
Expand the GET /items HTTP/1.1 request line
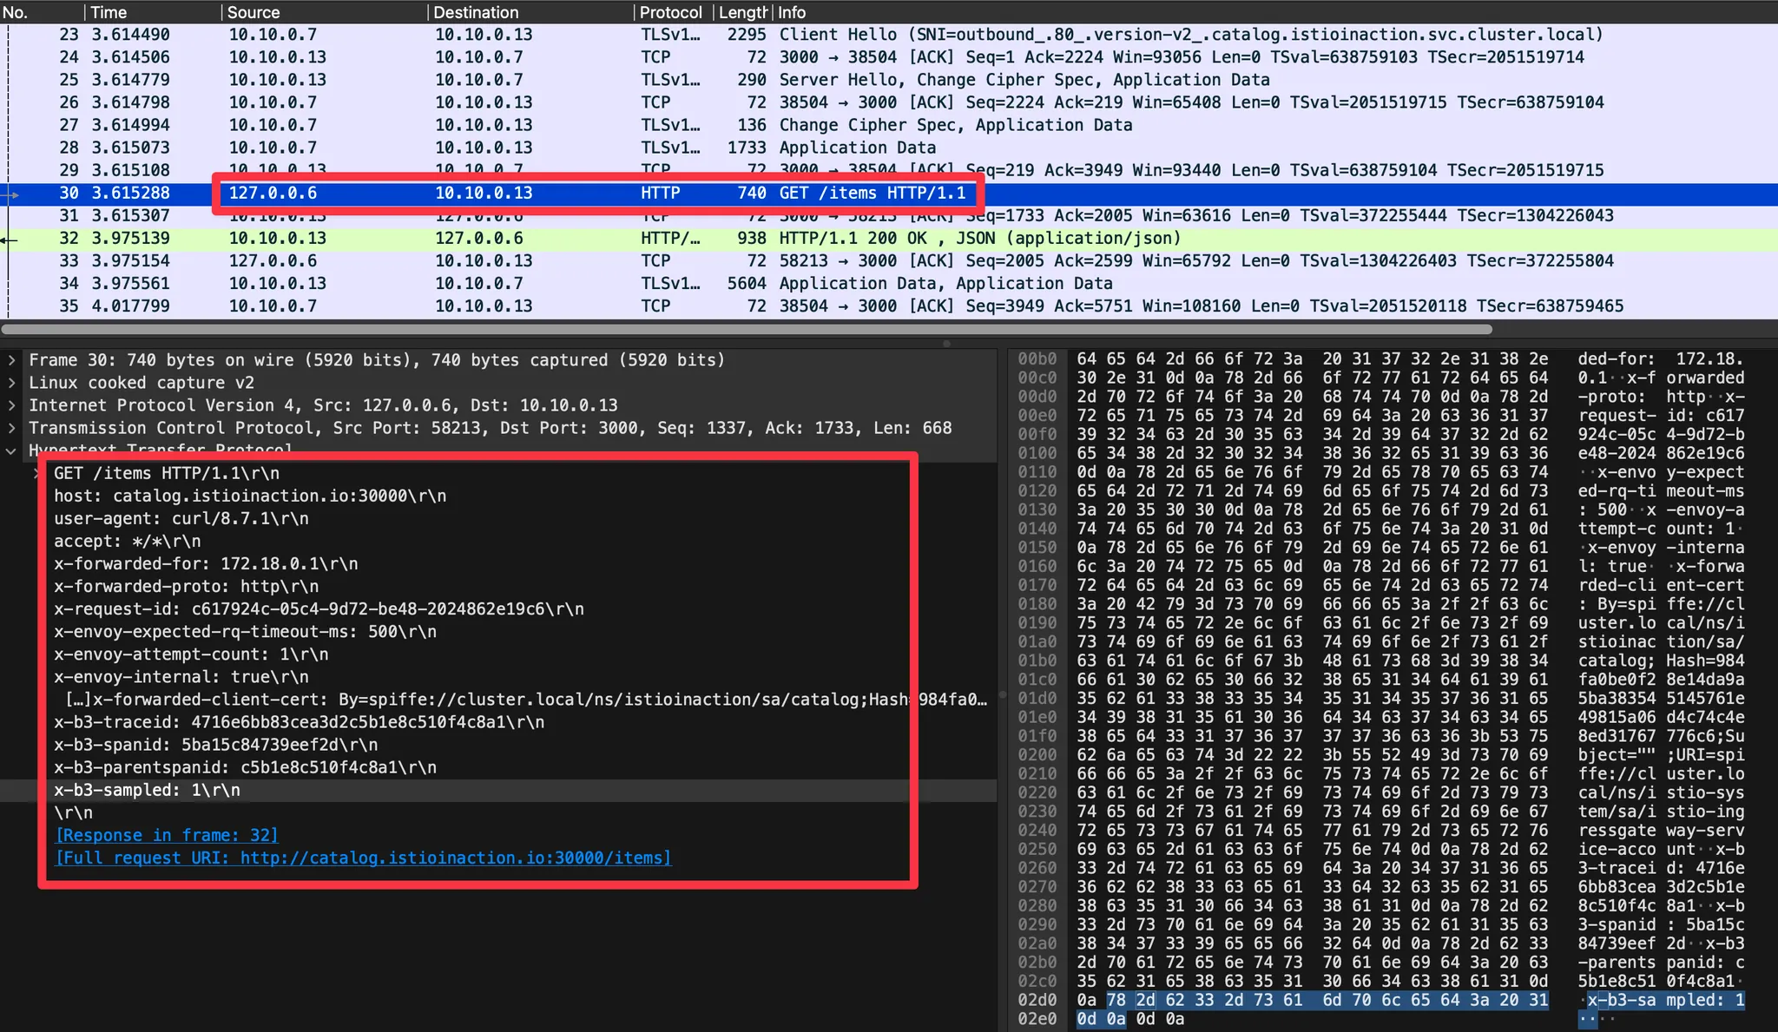pos(36,473)
